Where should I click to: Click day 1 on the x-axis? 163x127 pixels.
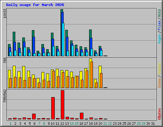pos(11,124)
